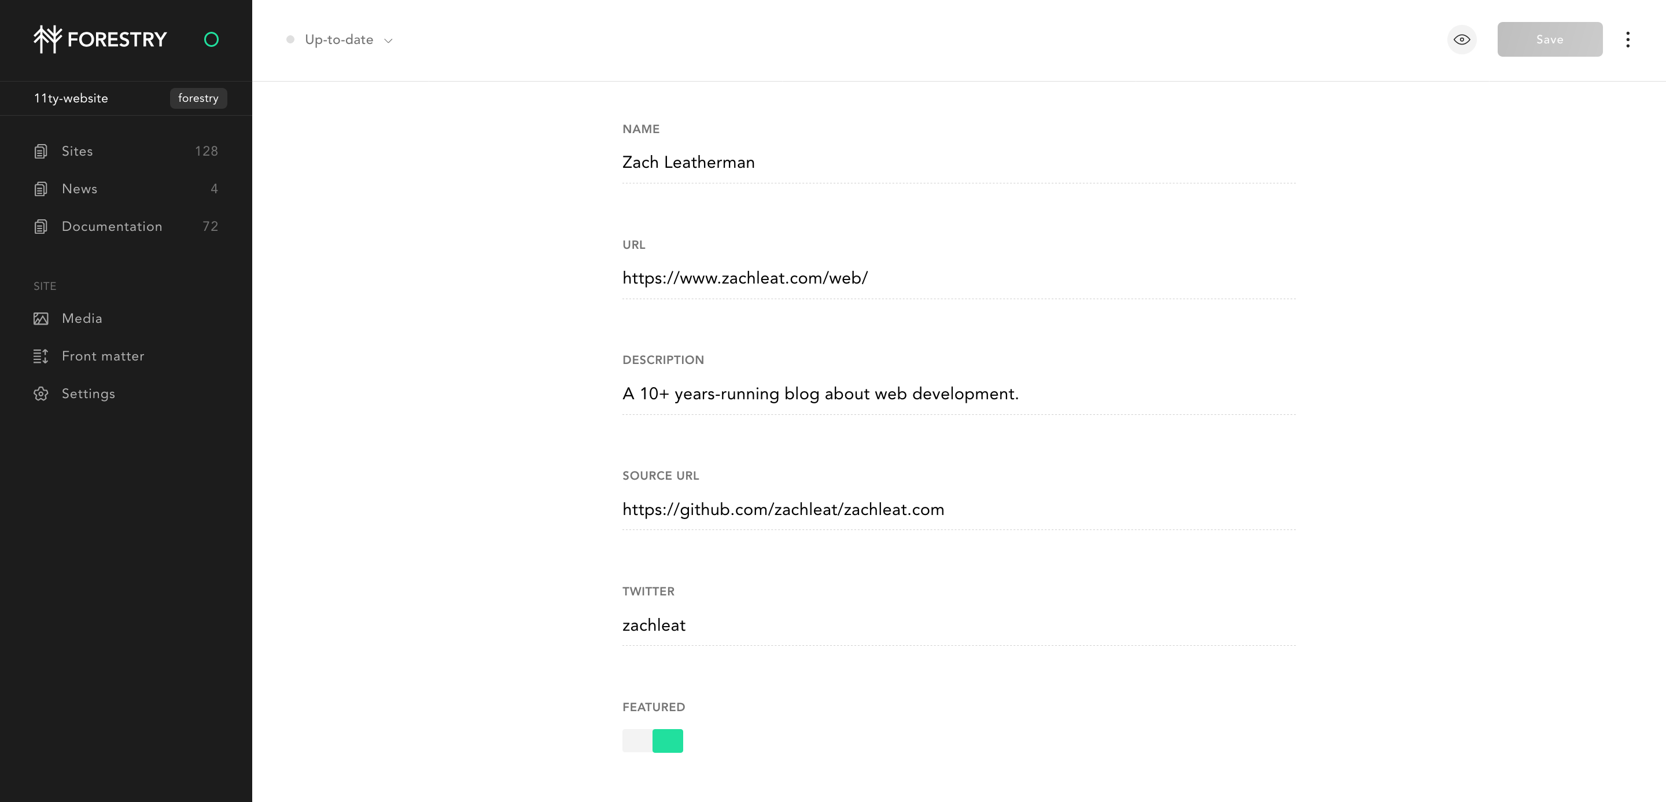Open Media via the picture icon

coord(40,318)
